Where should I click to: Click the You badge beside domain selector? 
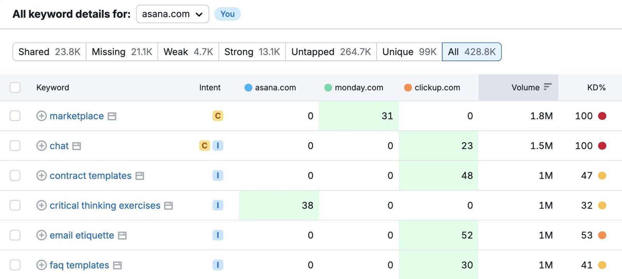(227, 14)
